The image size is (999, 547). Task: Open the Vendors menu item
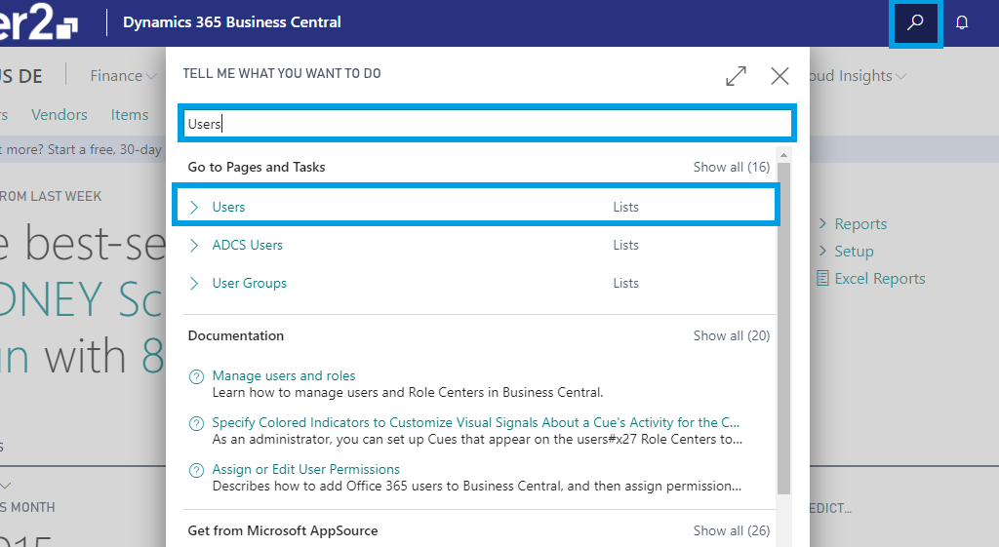(60, 115)
